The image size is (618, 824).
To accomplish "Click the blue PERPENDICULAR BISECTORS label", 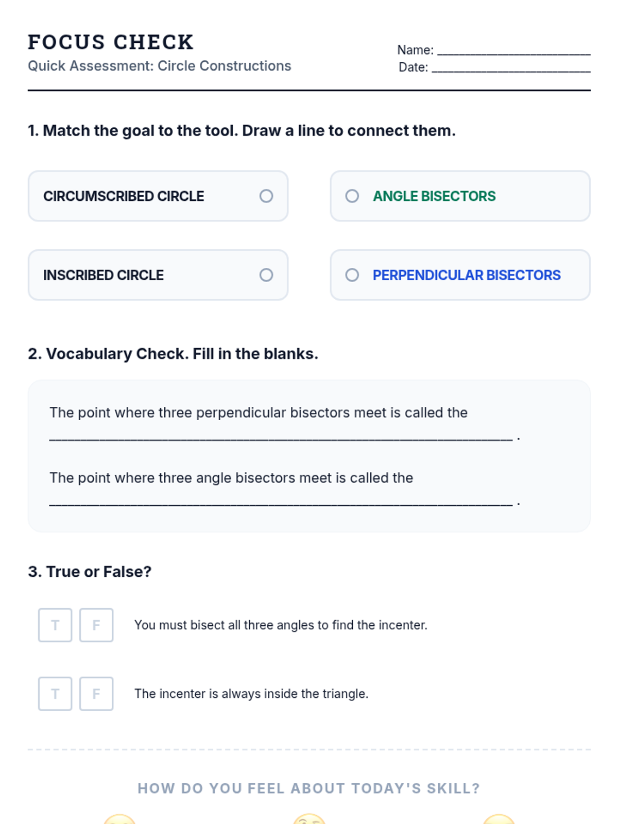I will (x=467, y=275).
